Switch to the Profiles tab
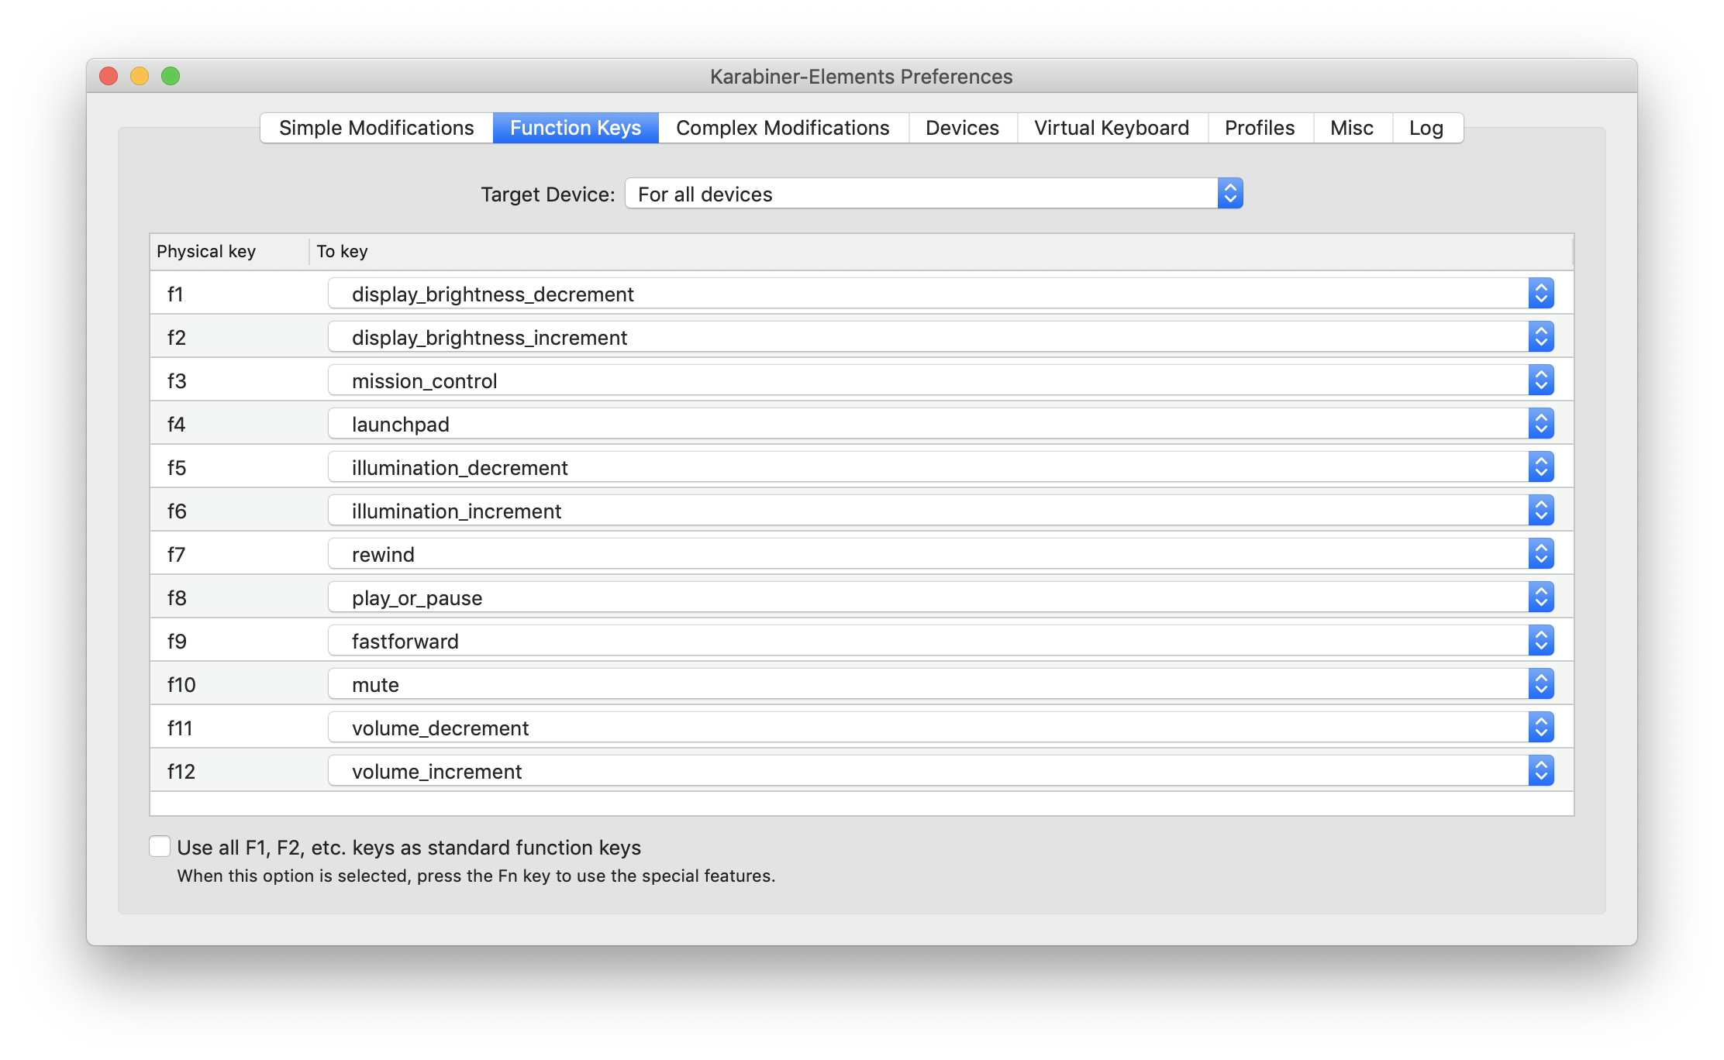Screen dimensions: 1724x1060 click(1260, 128)
